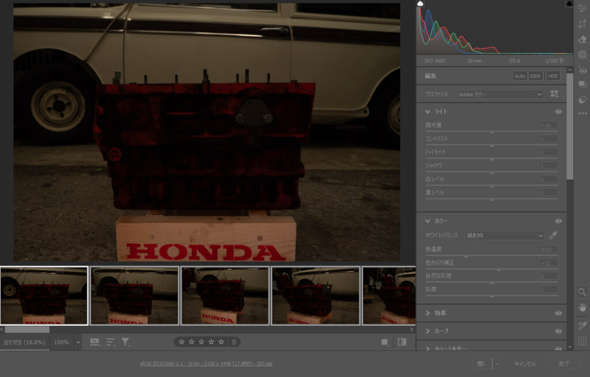
Task: Set rating to five stars
Action: (x=221, y=342)
